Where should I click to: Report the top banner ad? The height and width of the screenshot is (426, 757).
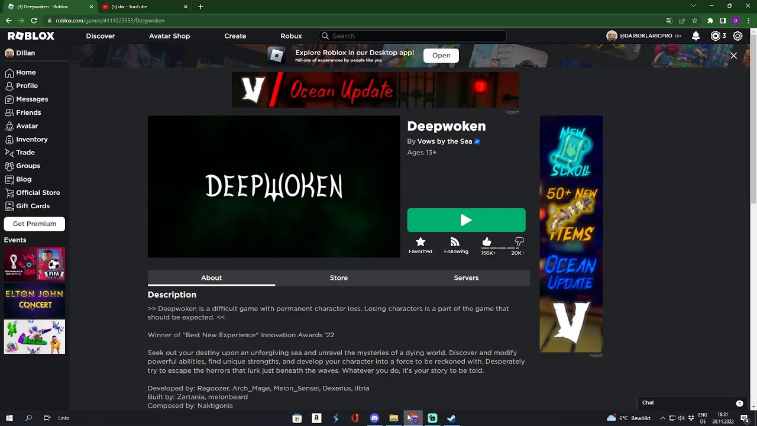tap(512, 112)
